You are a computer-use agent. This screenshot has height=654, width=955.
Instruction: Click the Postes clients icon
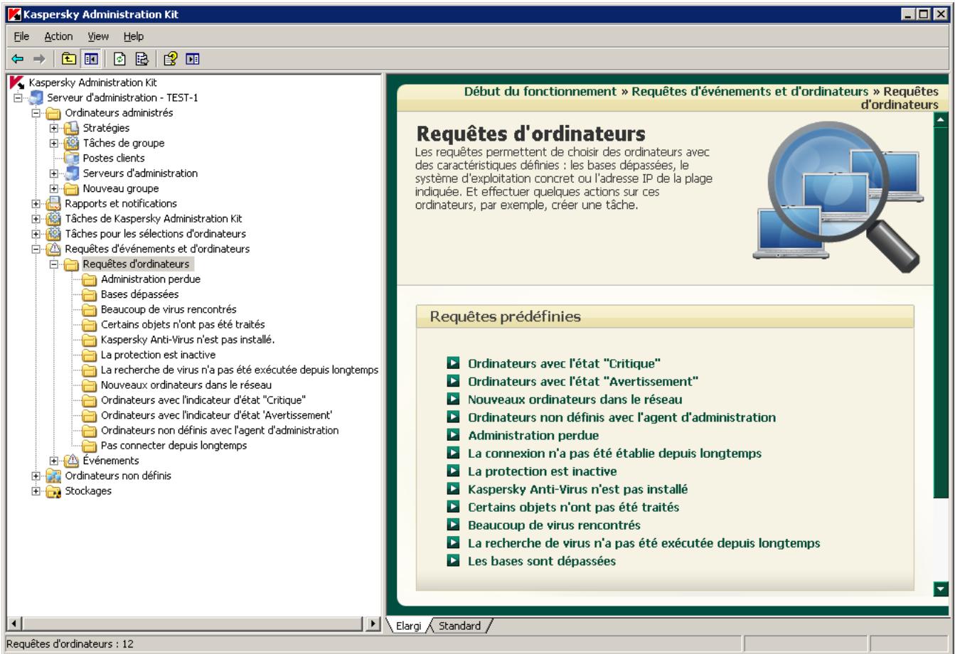pyautogui.click(x=72, y=158)
